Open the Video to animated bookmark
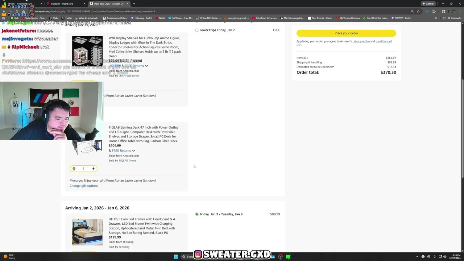The height and width of the screenshot is (261, 464). [86, 18]
